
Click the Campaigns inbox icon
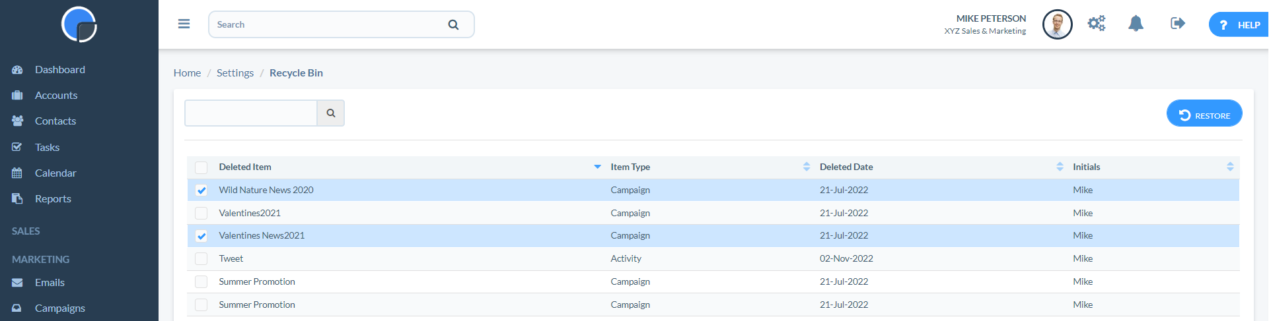pos(17,308)
